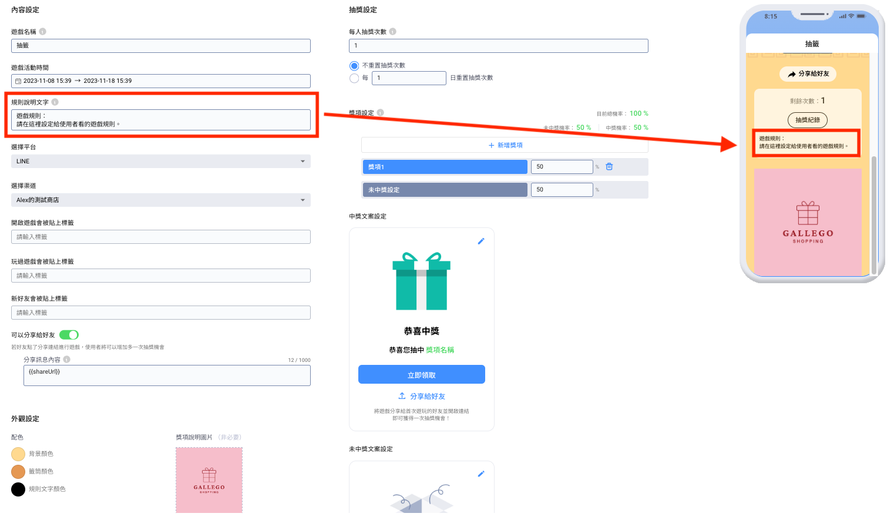Delete 獎項1 with the trash icon

(x=609, y=167)
